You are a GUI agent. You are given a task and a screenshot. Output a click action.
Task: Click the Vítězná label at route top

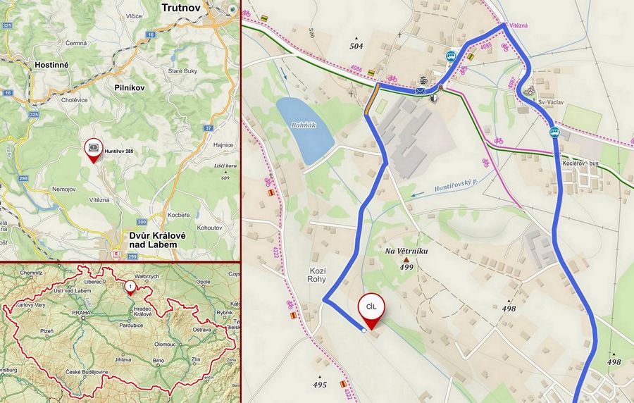(518, 25)
